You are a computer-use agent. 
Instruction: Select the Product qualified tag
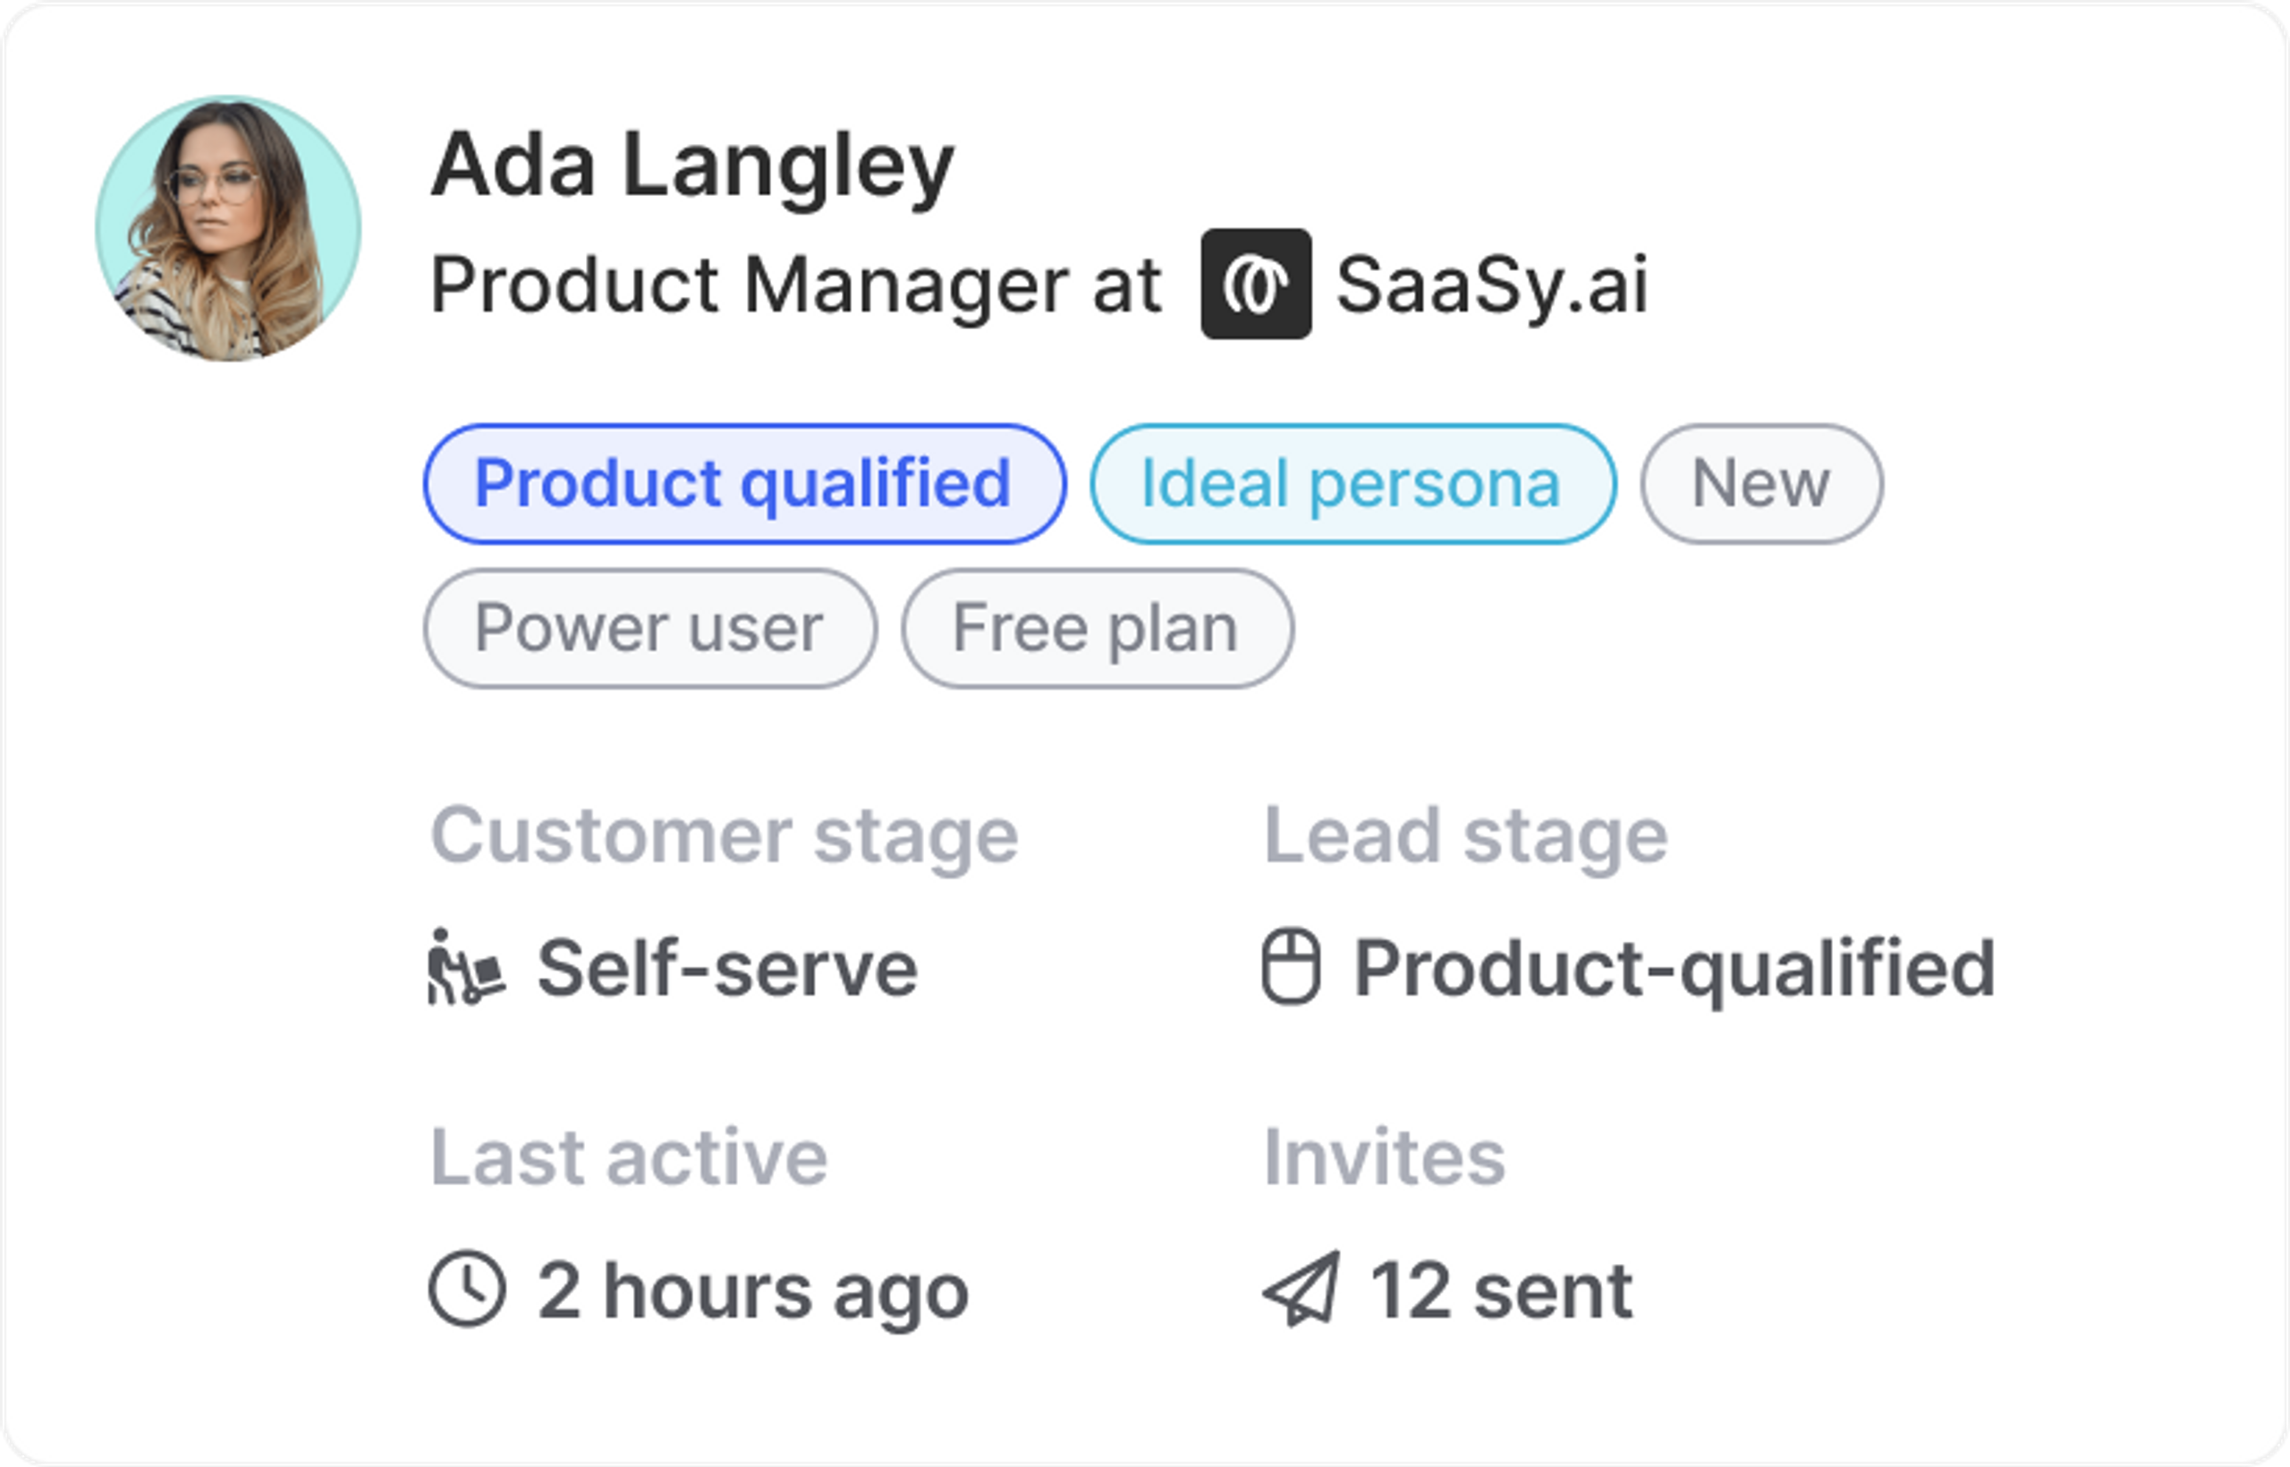point(744,484)
